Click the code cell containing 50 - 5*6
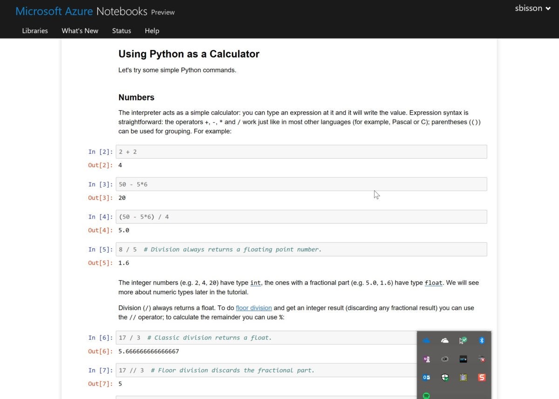Viewport: 559px width, 399px height. pos(301,184)
